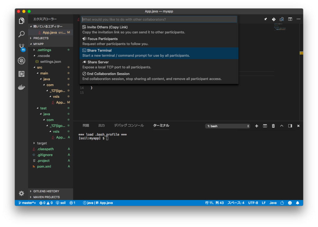
Task: Open errors and warnings count in status bar
Action: pos(46,203)
